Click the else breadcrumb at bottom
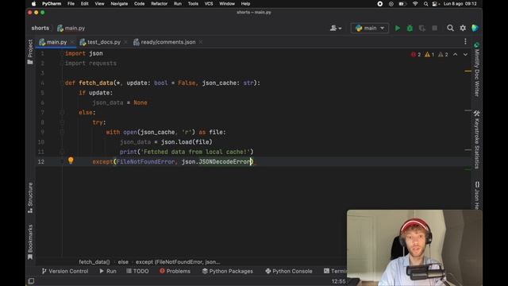 (123, 262)
